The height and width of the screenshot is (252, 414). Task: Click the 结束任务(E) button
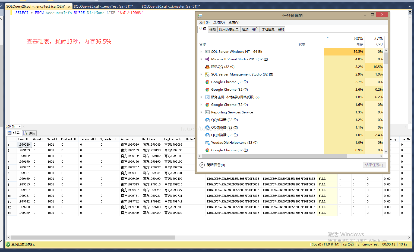(x=374, y=165)
